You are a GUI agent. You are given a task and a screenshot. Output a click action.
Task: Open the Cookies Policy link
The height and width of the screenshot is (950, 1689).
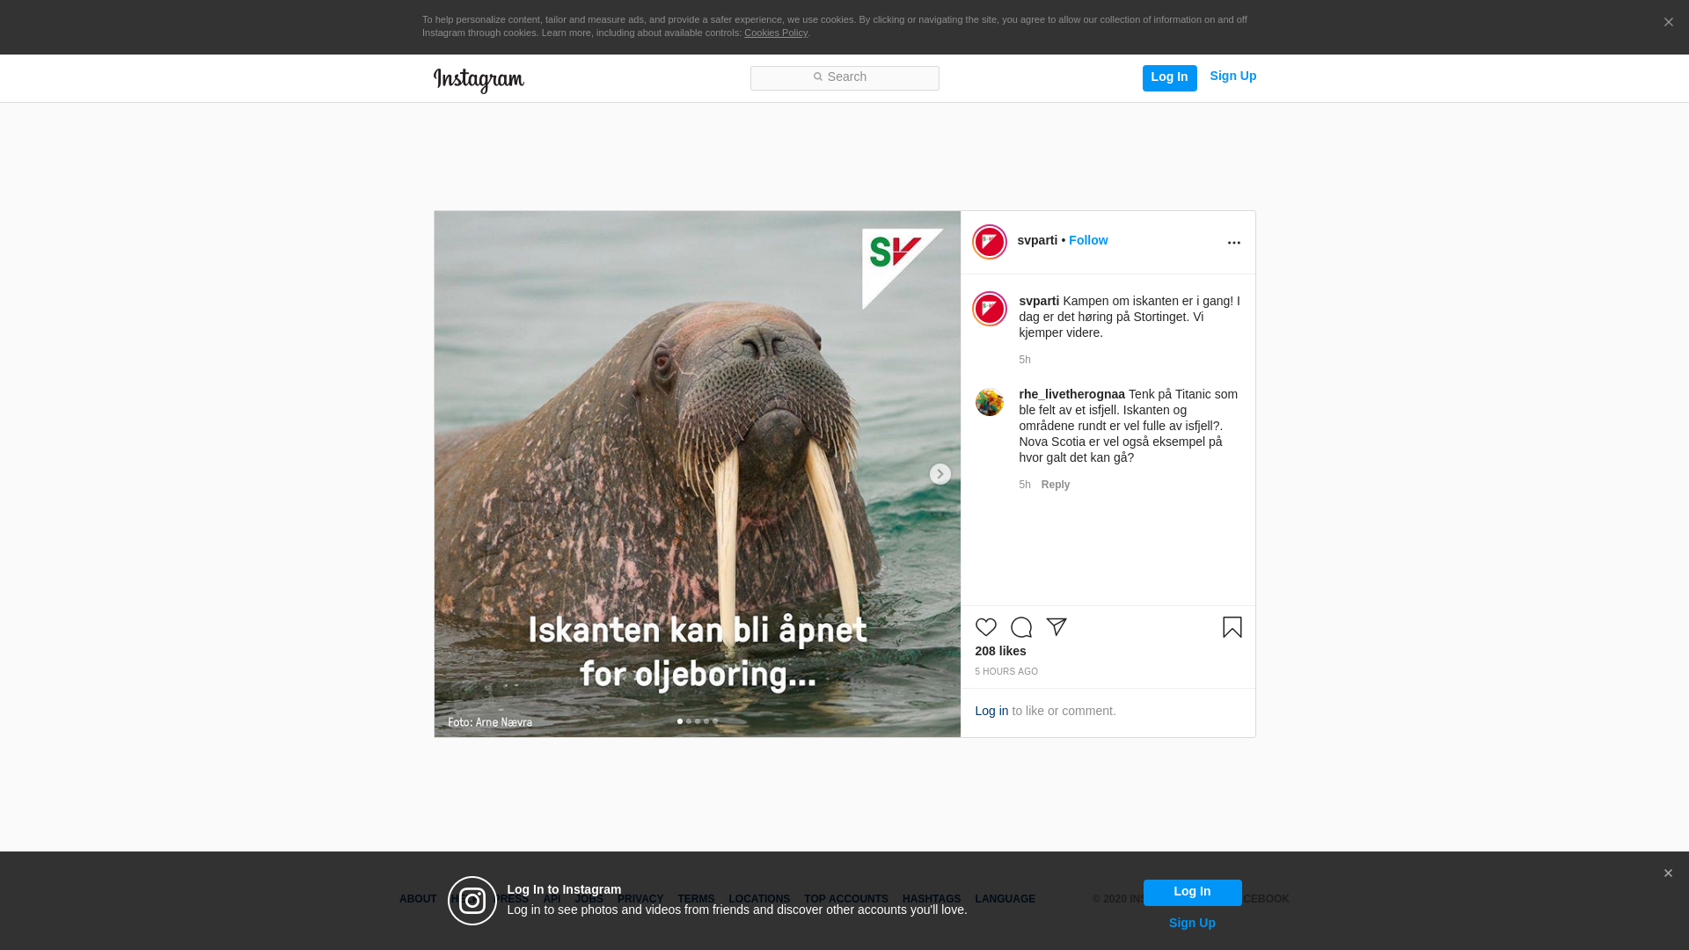775,33
